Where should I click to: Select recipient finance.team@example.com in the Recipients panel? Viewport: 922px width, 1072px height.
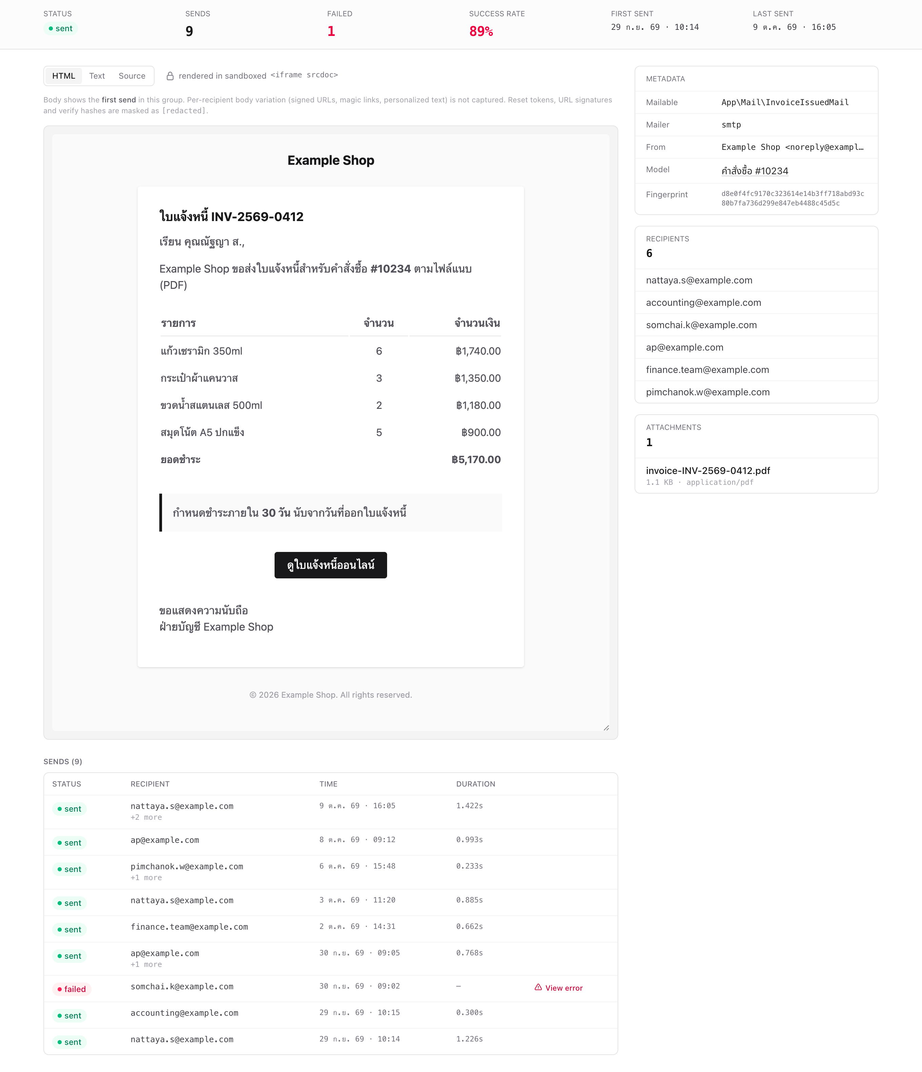pos(756,370)
